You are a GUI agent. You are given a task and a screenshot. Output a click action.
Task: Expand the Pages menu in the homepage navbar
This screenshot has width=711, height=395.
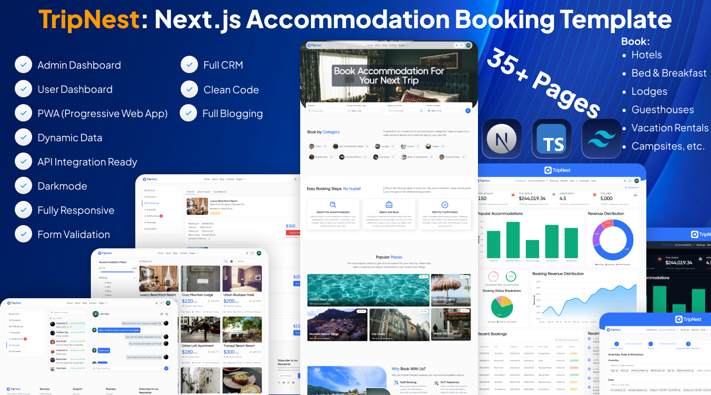402,45
